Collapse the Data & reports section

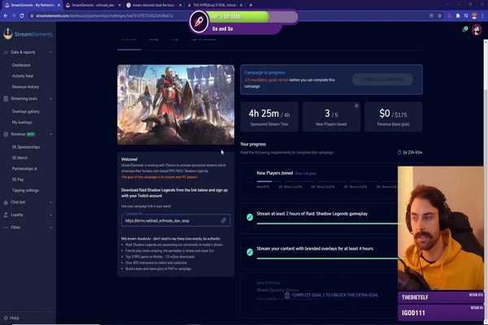point(50,52)
